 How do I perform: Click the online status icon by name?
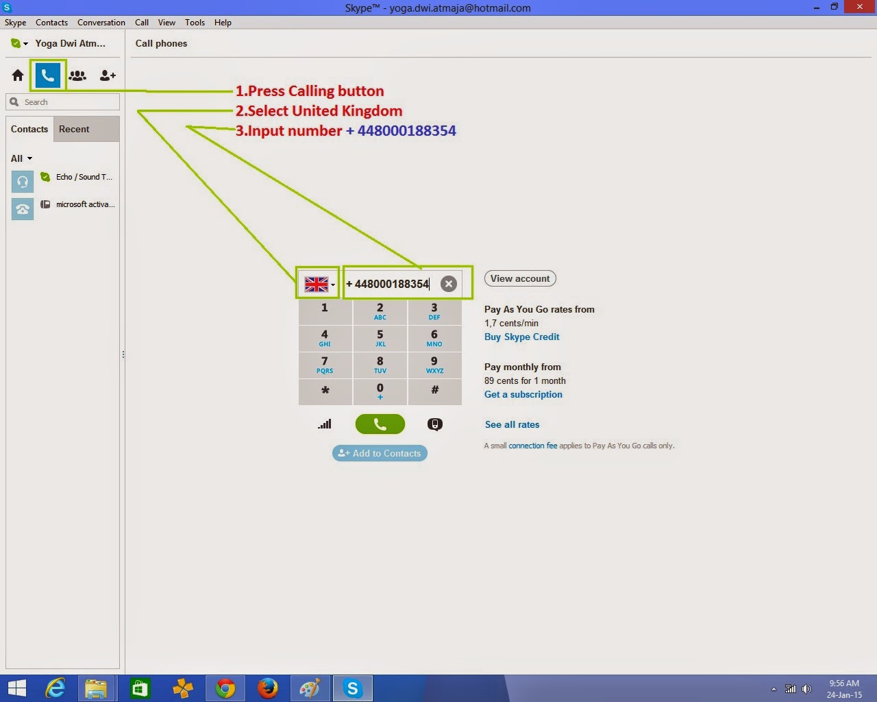(x=16, y=43)
